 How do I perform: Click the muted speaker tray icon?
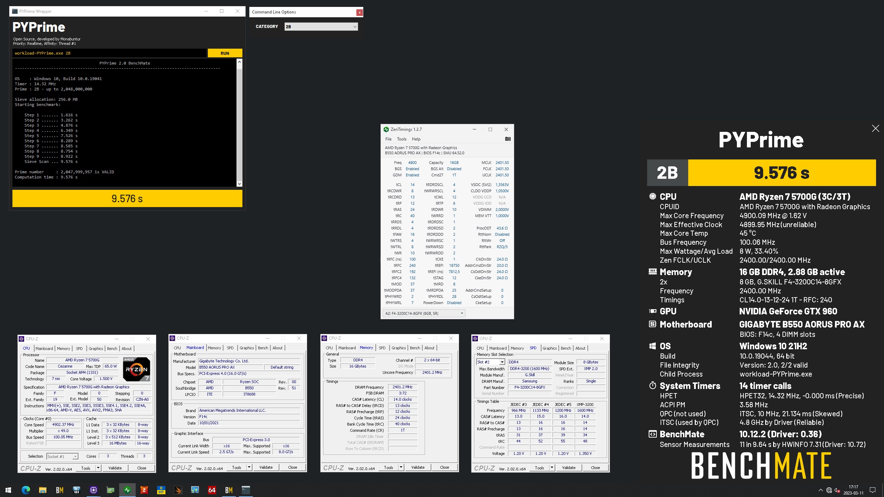[x=837, y=490]
